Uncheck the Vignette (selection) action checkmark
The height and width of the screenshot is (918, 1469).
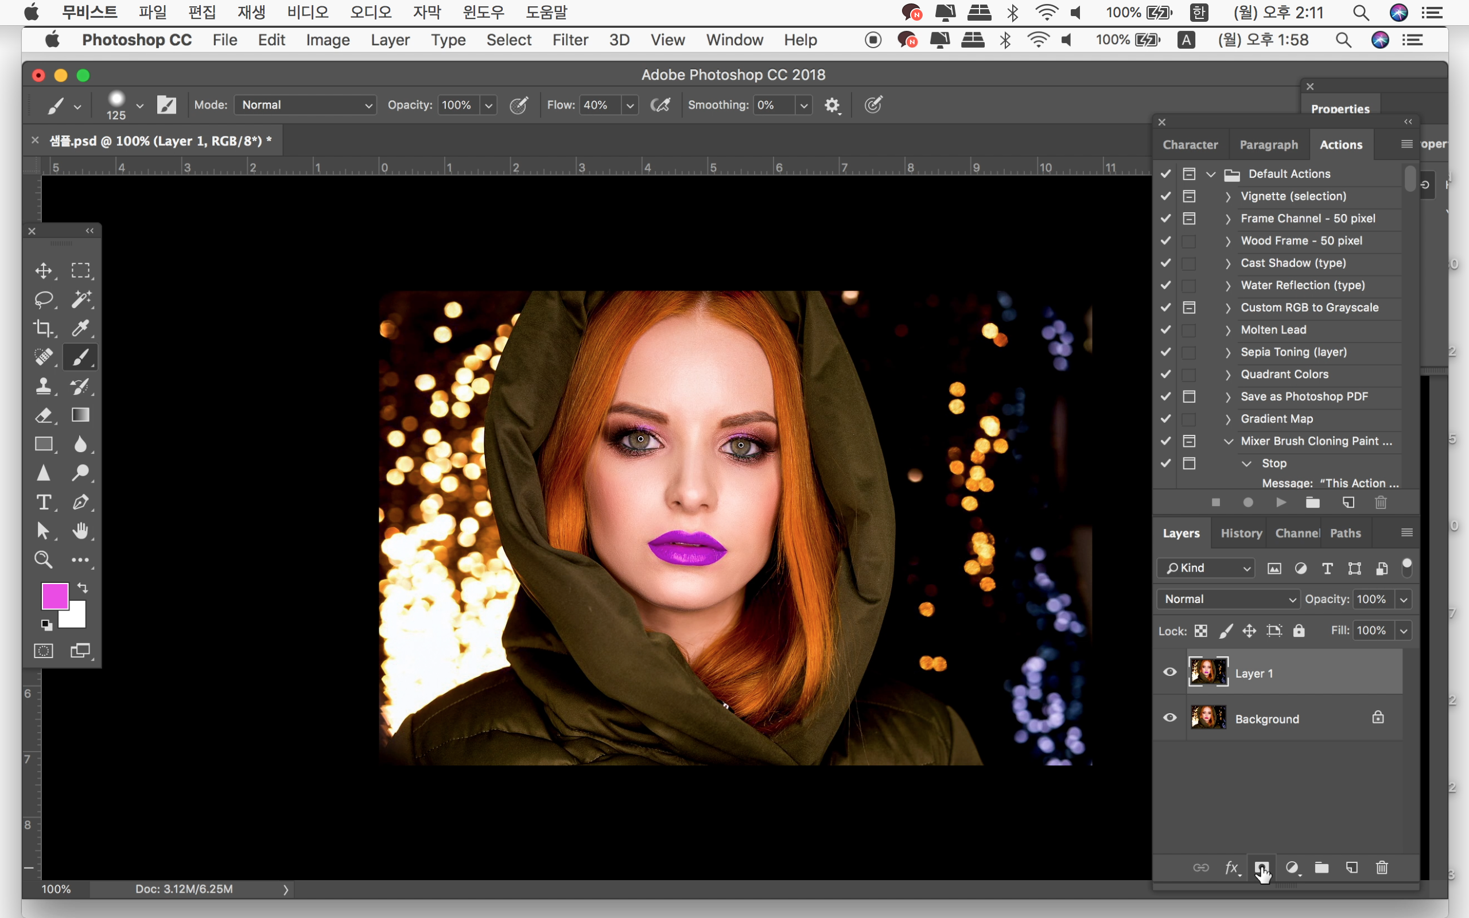pos(1165,196)
